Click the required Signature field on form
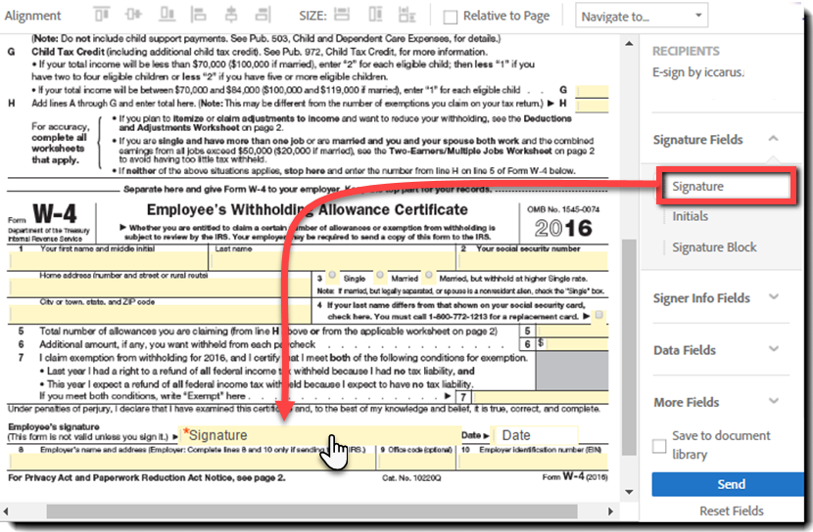Screen dimensions: 813x532 point(320,435)
